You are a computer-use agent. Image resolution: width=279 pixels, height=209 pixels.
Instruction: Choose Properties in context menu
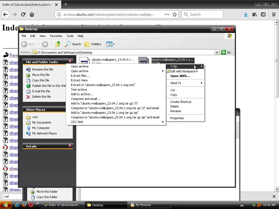coord(185,118)
